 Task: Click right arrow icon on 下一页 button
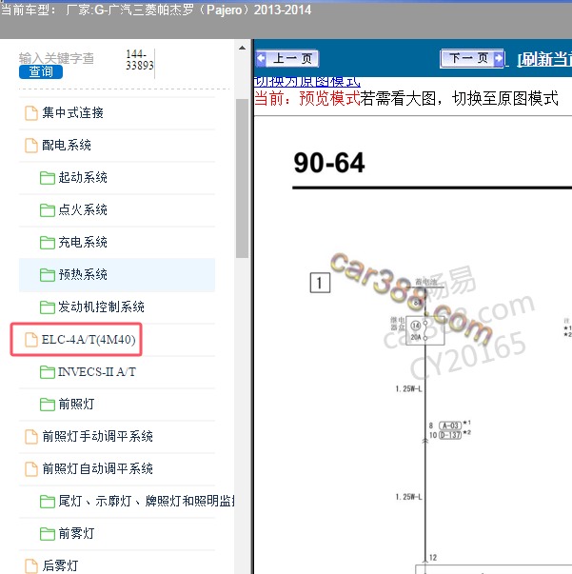point(499,58)
